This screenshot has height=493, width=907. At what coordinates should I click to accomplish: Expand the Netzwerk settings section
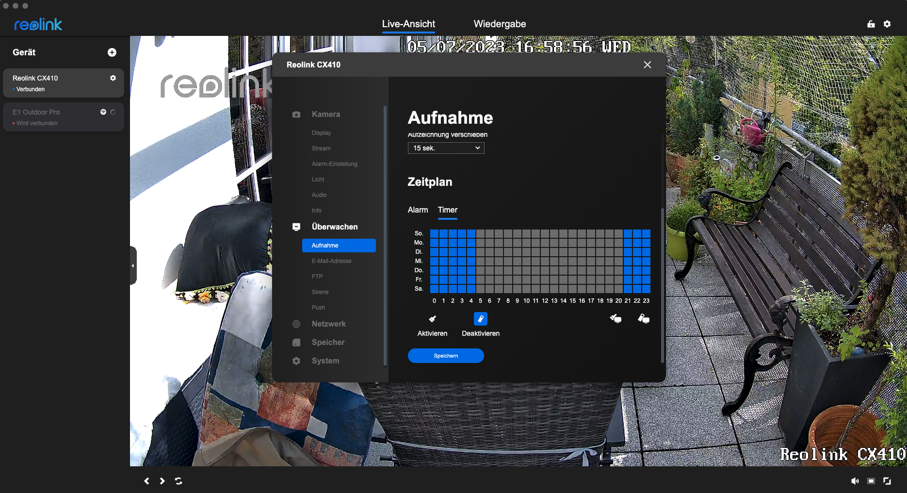click(329, 324)
